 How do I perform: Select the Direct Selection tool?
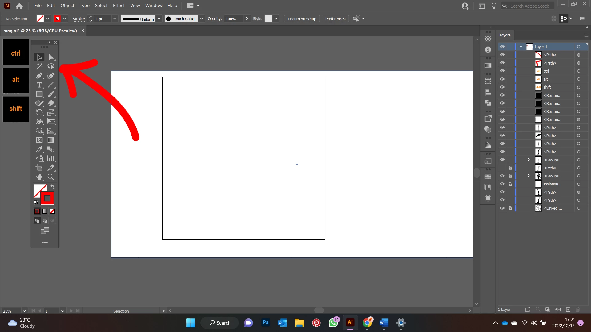click(51, 57)
